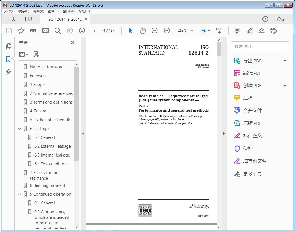Viewport: 295px width, 232px height.
Task: Click the 登录 sign-in button
Action: pyautogui.click(x=281, y=19)
